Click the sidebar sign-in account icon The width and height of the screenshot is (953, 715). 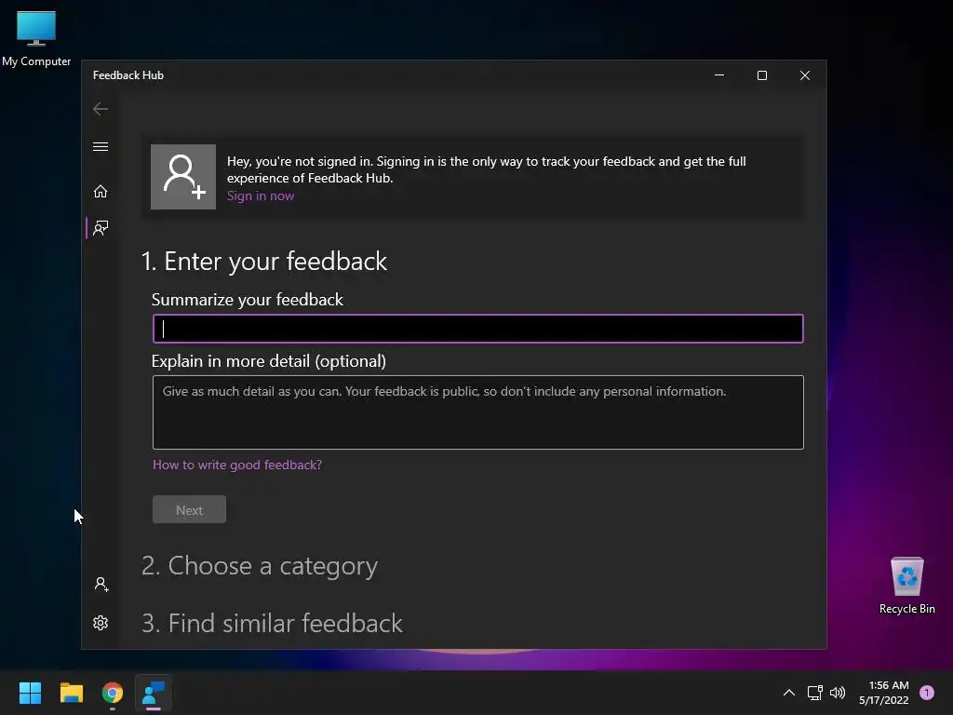click(x=101, y=585)
